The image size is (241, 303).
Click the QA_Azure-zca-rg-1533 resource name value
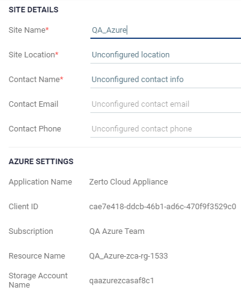click(x=128, y=256)
